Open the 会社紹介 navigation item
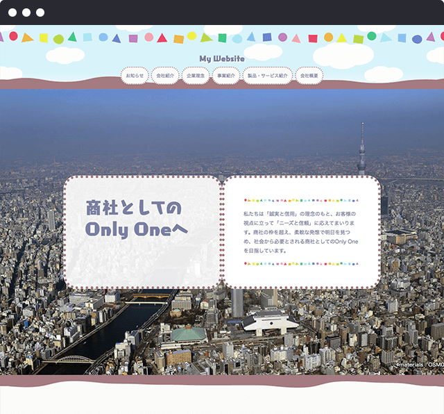Viewport: 444px width, 414px height. 165,76
